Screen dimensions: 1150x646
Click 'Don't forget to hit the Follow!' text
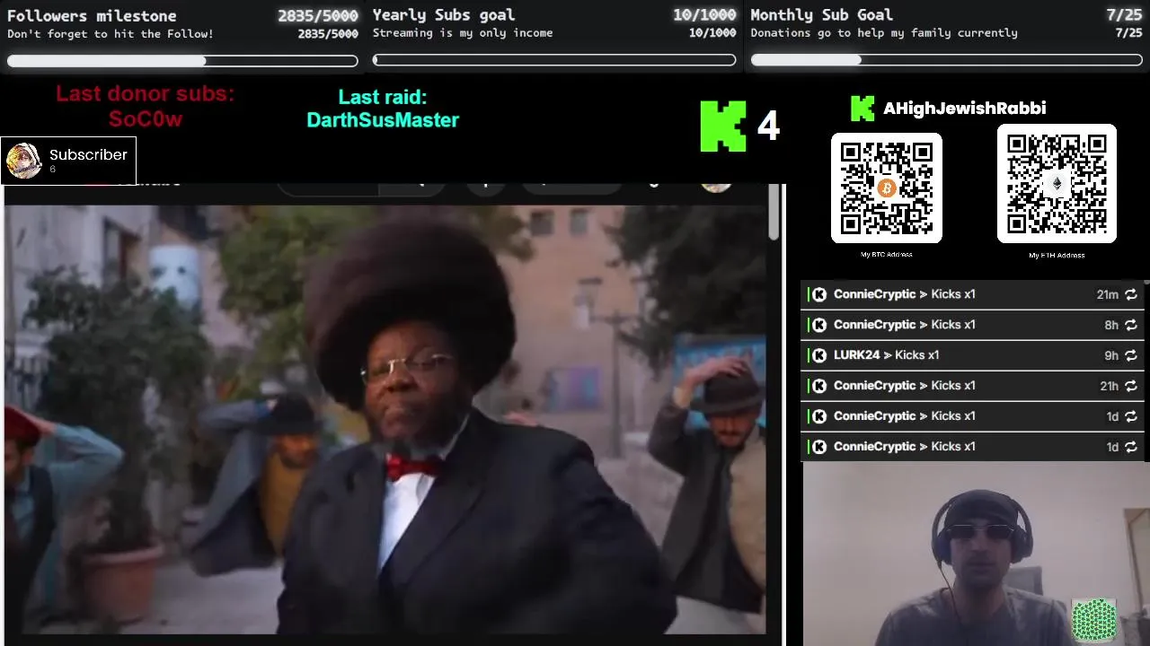point(111,34)
